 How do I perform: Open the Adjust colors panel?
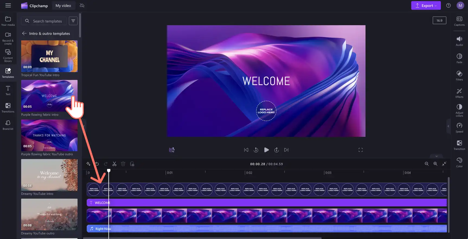[x=459, y=110]
